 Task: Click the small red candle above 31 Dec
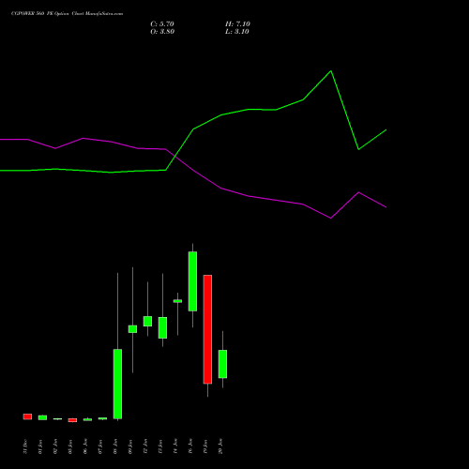click(x=27, y=416)
